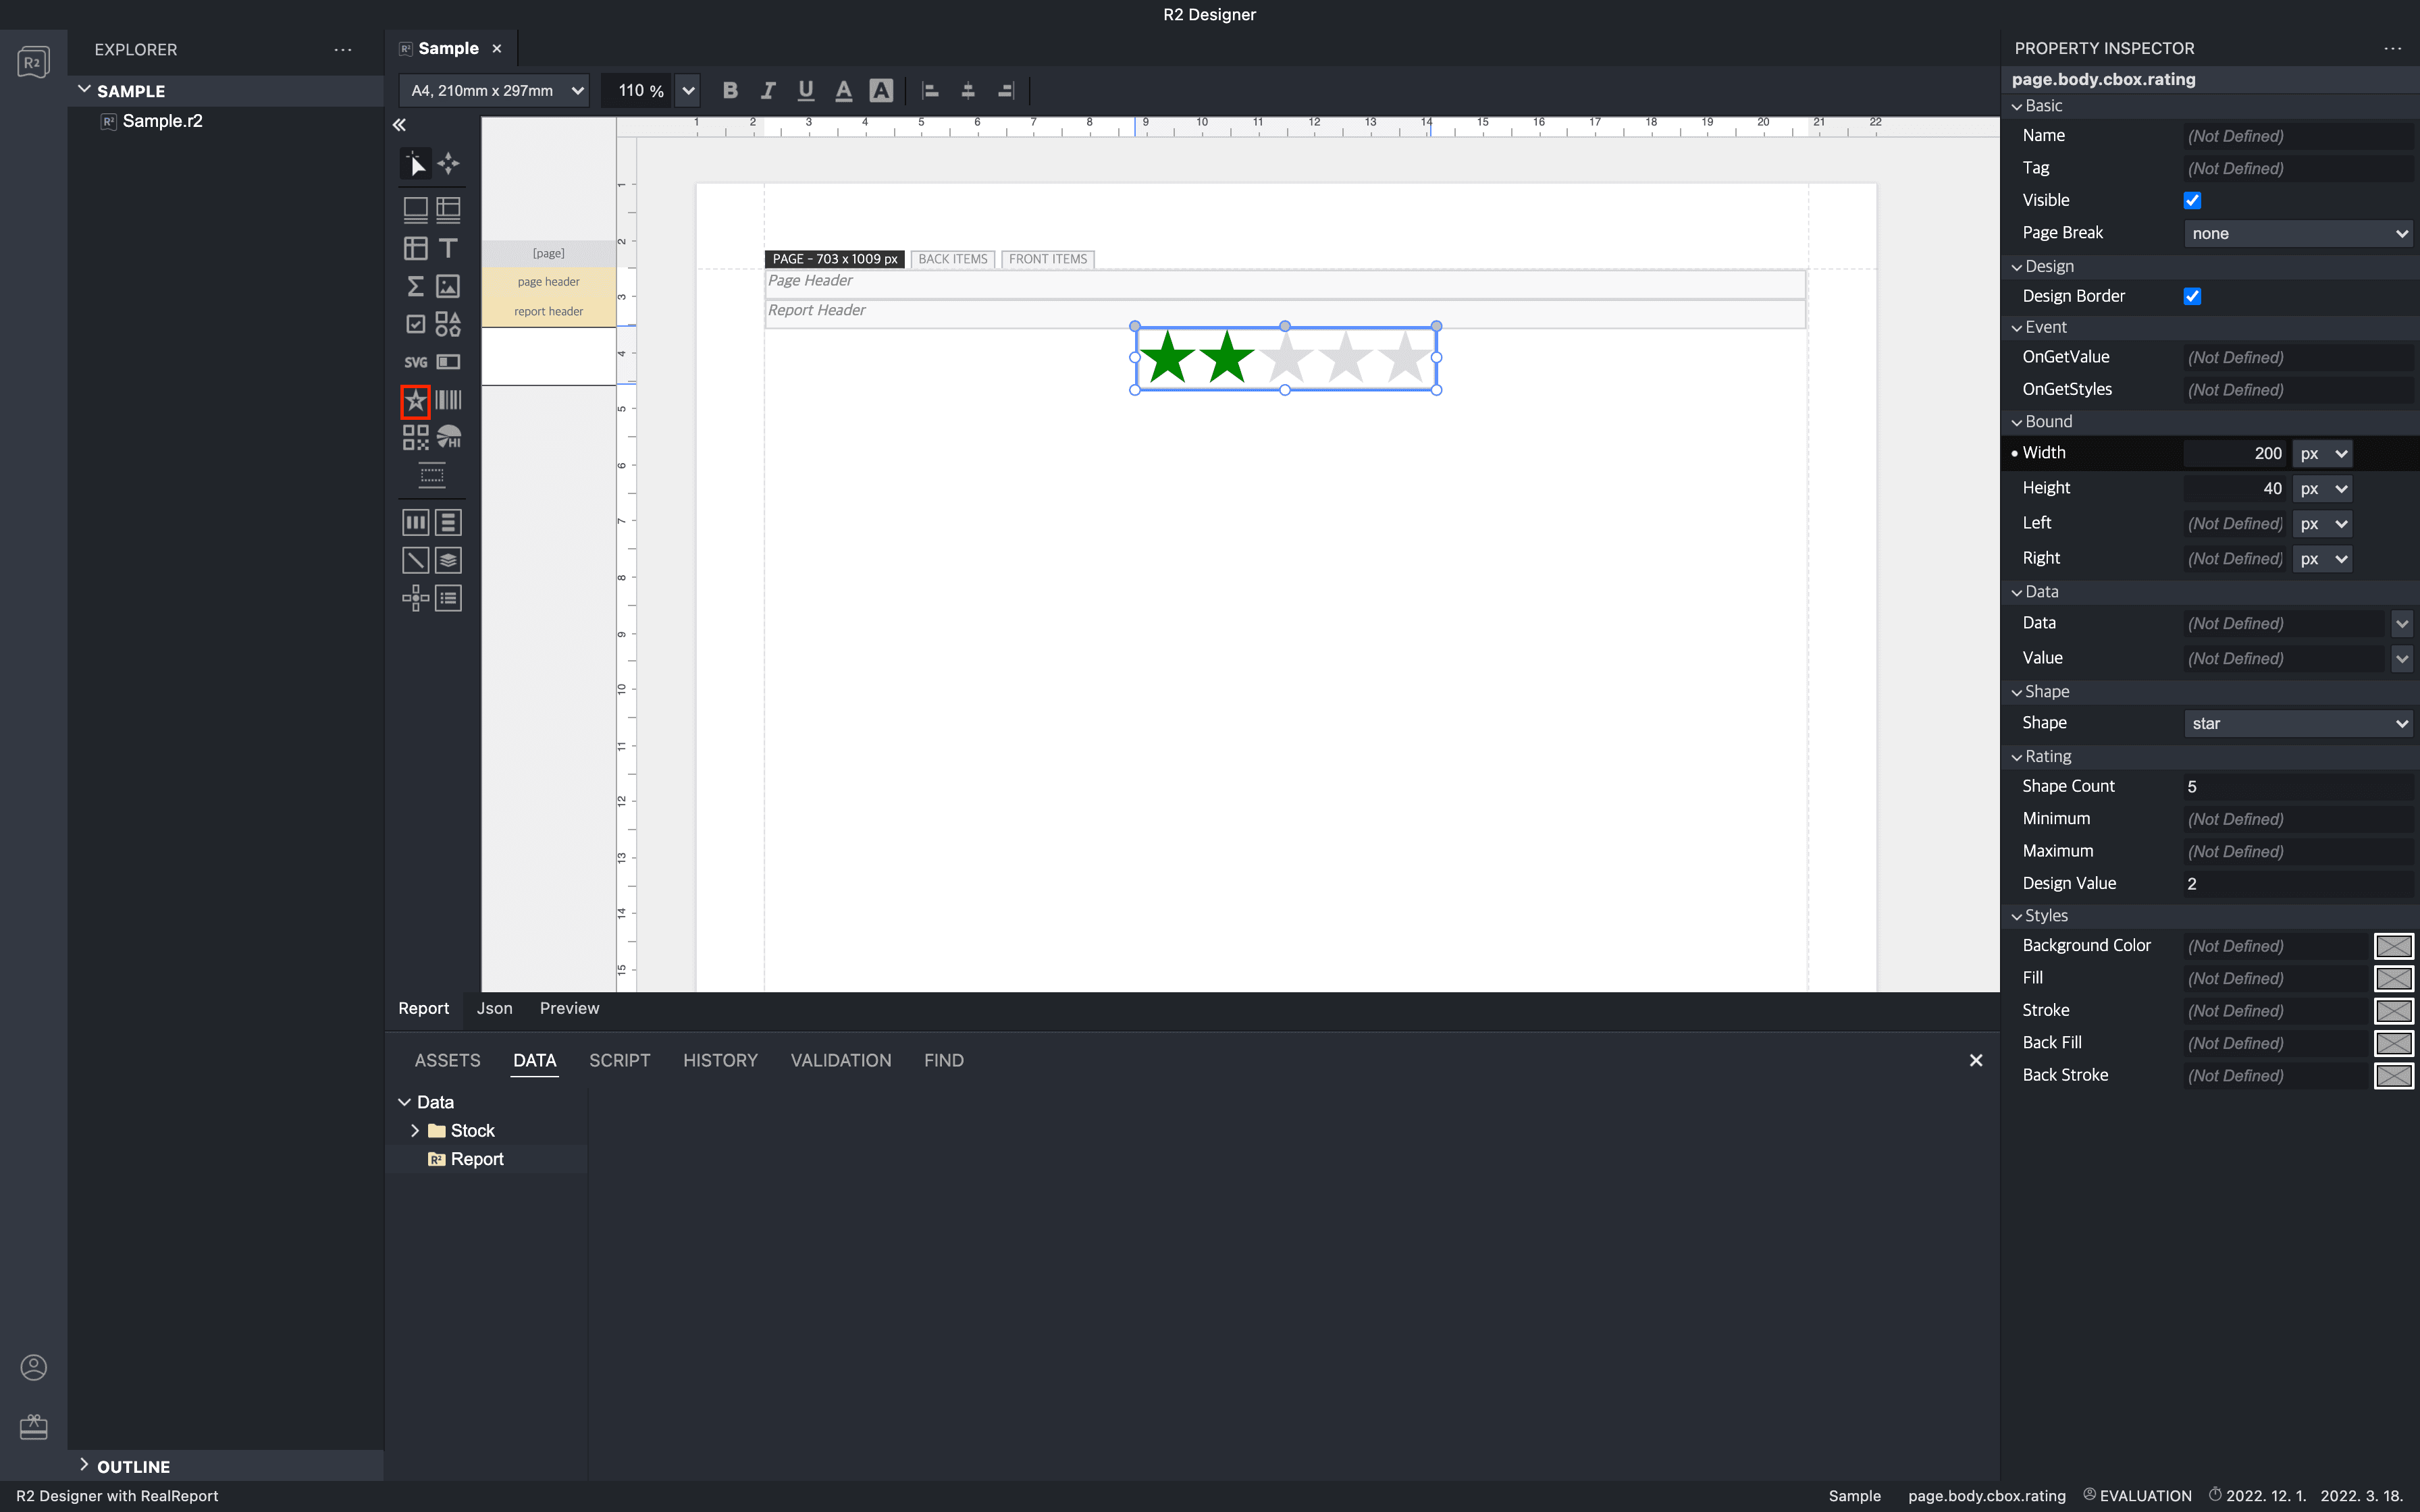The image size is (2420, 1512).
Task: Uncheck the Design Border checkbox
Action: (2193, 296)
